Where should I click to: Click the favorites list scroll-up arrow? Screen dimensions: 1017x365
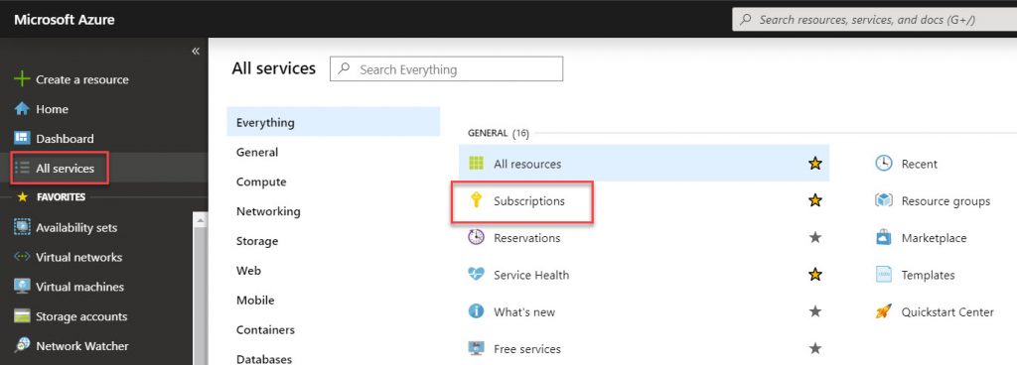point(201,220)
